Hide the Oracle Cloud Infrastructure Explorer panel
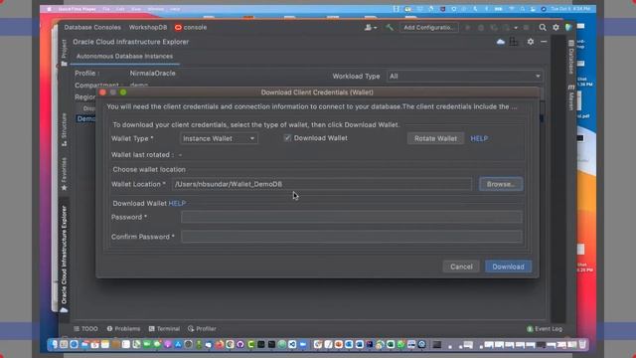Viewport: 636px width, 358px height. pos(544,42)
